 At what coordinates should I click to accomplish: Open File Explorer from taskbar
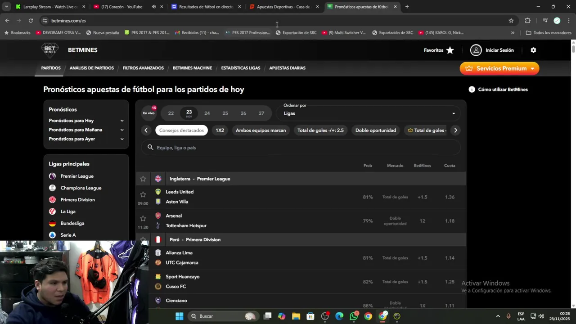tap(296, 316)
